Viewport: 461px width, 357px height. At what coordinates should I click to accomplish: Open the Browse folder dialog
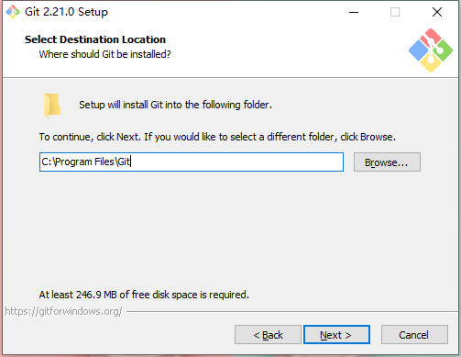coord(387,162)
